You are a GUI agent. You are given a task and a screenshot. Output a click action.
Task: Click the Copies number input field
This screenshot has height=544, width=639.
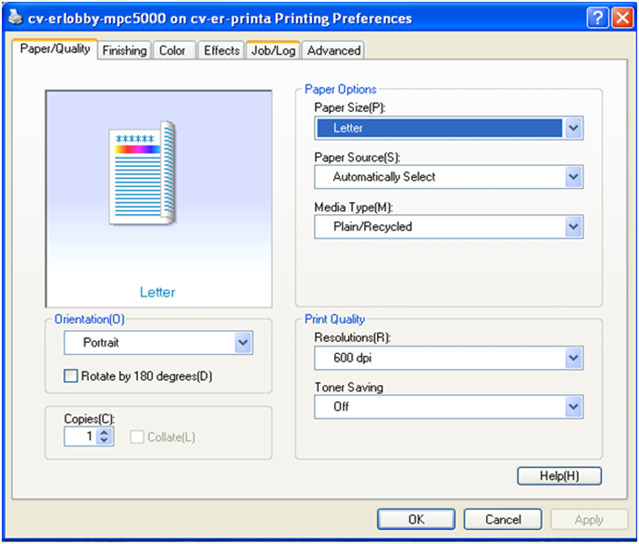coord(81,436)
